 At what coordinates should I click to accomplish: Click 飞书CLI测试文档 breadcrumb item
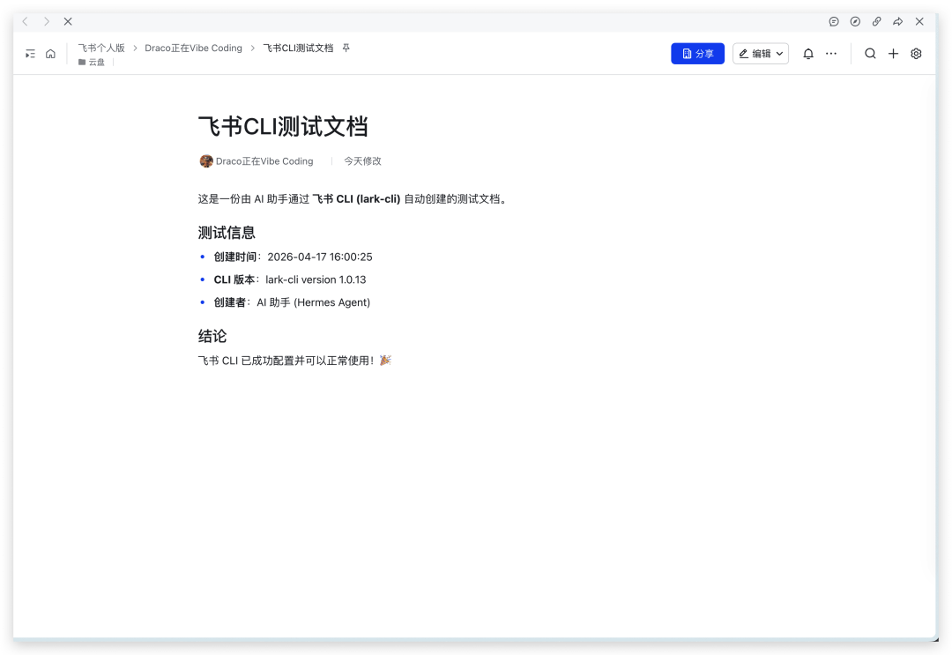click(298, 48)
